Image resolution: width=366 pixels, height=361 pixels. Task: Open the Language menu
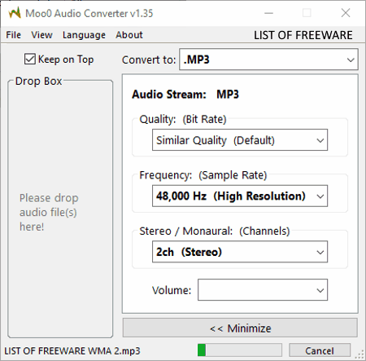pos(84,35)
